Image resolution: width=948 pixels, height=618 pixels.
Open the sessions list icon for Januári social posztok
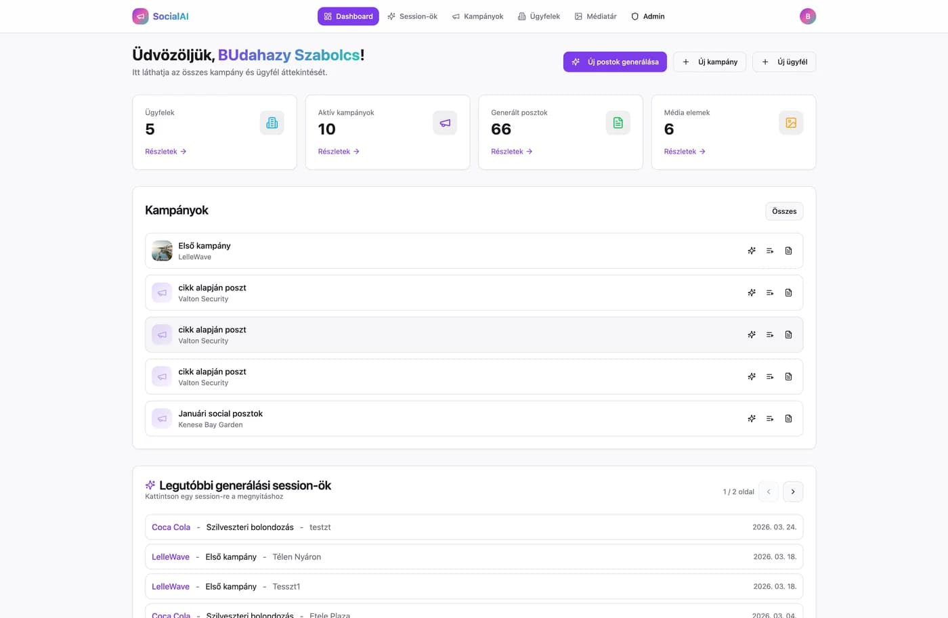[x=770, y=419]
